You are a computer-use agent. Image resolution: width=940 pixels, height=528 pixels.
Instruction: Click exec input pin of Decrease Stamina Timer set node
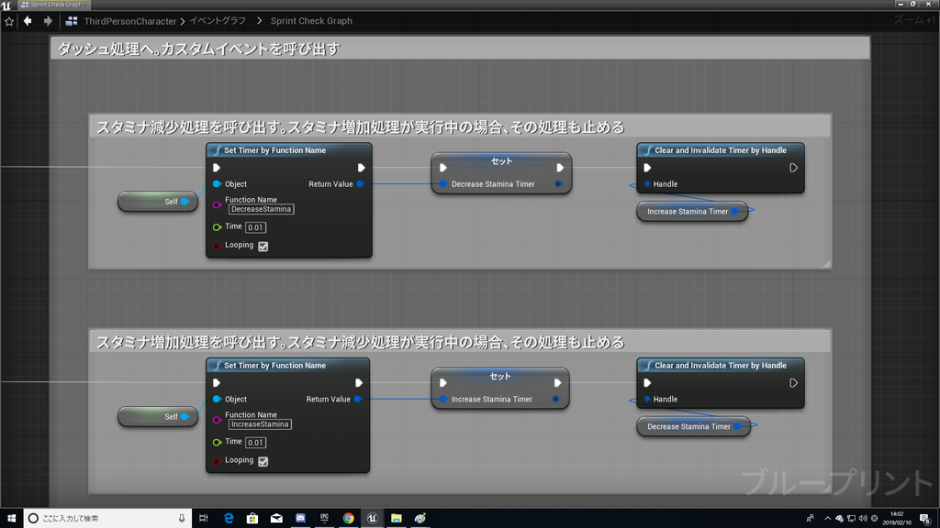pyautogui.click(x=443, y=168)
